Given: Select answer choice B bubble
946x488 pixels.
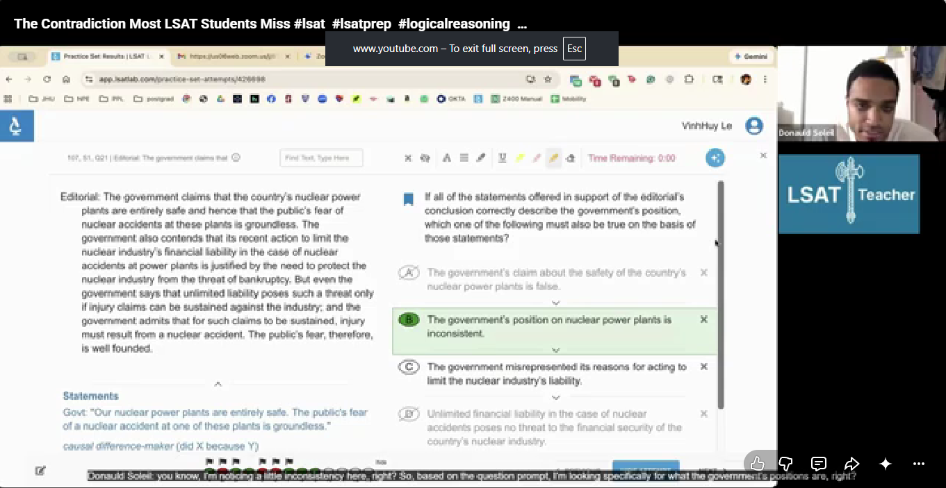Looking at the screenshot, I should coord(409,320).
